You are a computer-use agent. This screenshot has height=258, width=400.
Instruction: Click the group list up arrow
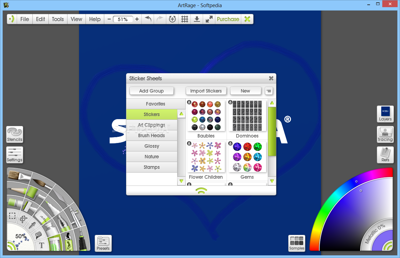tap(181, 114)
